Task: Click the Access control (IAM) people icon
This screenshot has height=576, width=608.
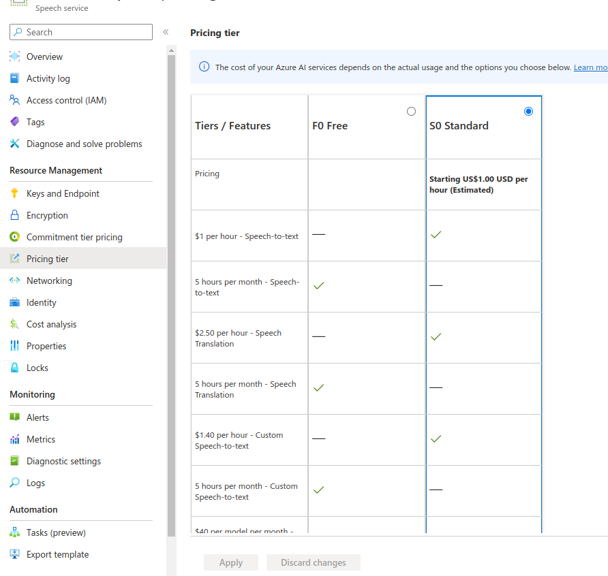Action: pyautogui.click(x=14, y=100)
